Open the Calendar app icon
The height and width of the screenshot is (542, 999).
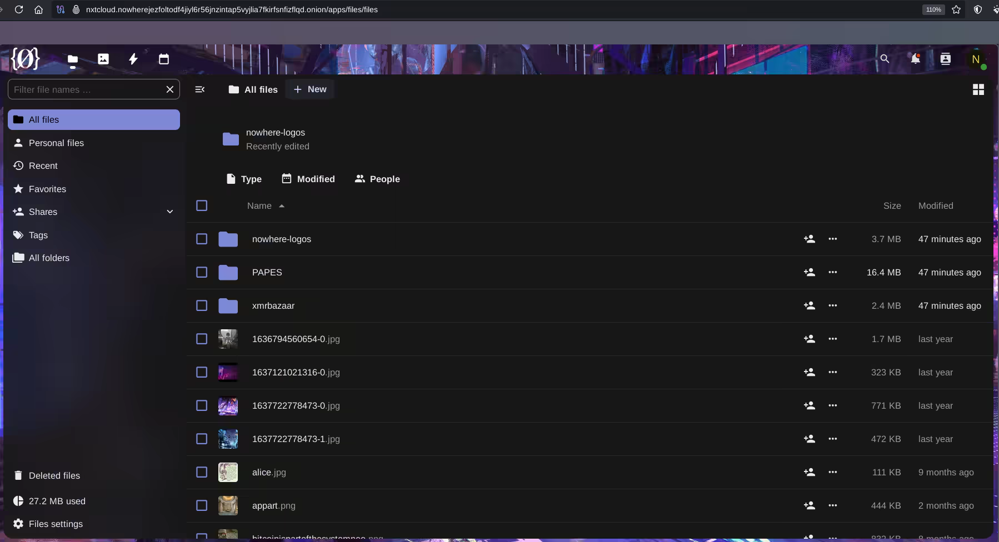[x=163, y=59]
